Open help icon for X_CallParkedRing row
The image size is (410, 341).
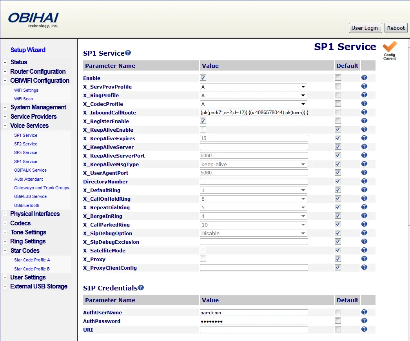pyautogui.click(x=364, y=224)
